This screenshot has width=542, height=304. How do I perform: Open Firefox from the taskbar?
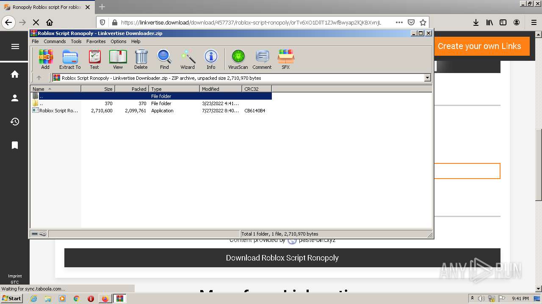[105, 299]
